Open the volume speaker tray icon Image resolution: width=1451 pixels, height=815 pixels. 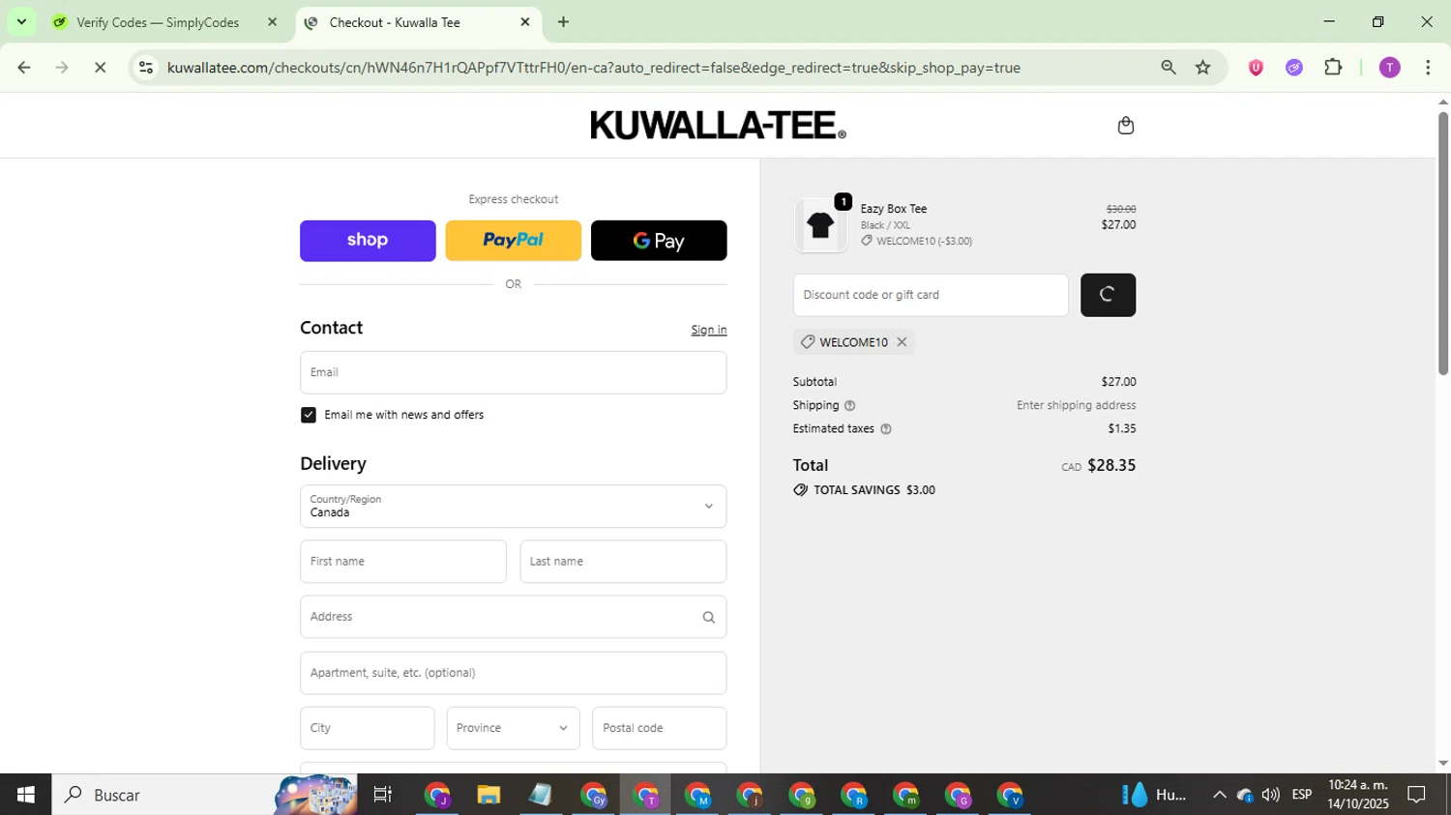pos(1270,795)
